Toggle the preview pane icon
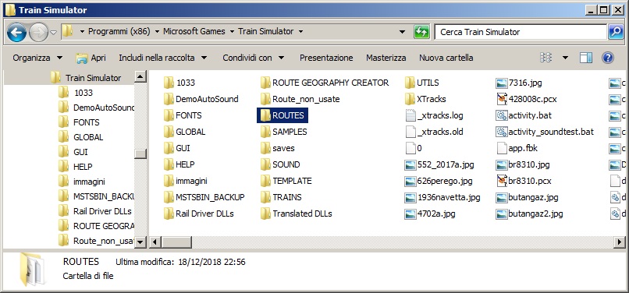This screenshot has width=629, height=293. (x=585, y=58)
